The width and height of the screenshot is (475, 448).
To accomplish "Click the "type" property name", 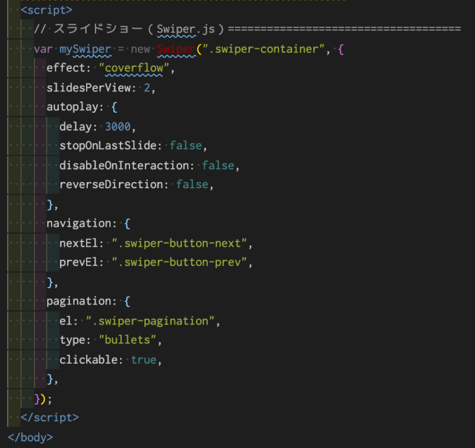I will 72,340.
